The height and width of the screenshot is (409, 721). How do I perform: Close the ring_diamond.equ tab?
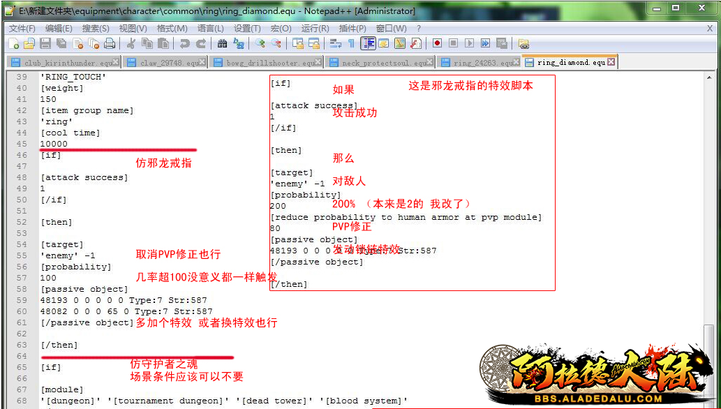coord(611,62)
